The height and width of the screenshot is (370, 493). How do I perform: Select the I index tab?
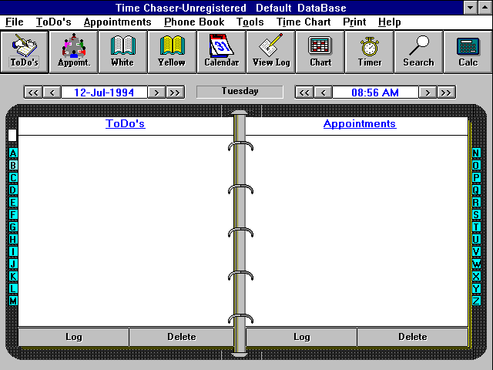pos(13,252)
